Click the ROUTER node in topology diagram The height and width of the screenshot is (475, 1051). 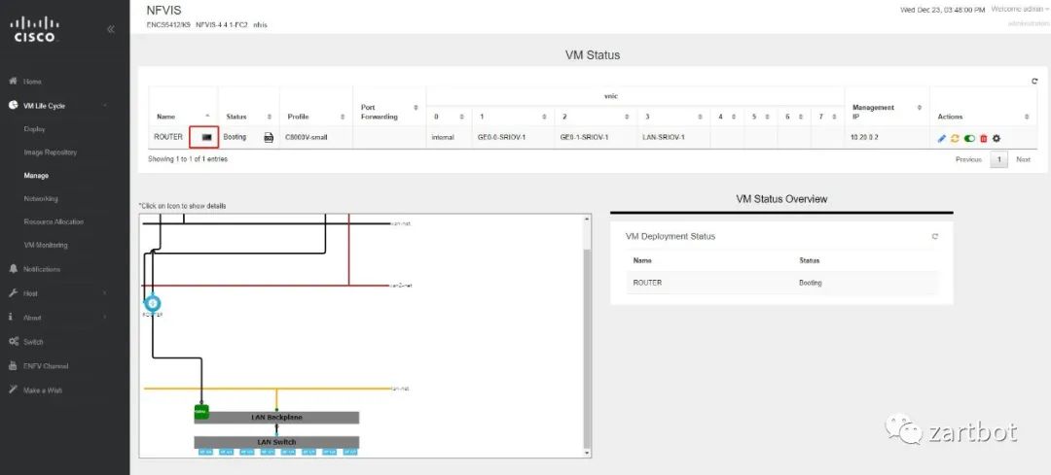click(x=153, y=304)
